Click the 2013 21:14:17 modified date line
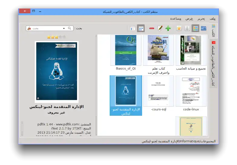This screenshot has height=165, width=237. click(64, 132)
